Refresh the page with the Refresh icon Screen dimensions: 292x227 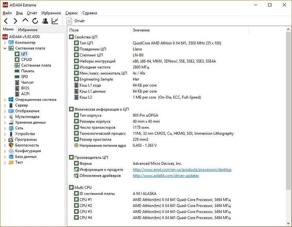(x=35, y=21)
